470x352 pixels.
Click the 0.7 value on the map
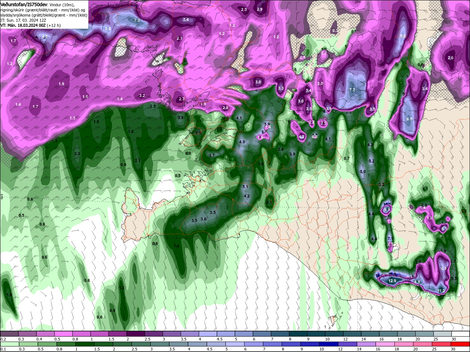[x=346, y=158]
